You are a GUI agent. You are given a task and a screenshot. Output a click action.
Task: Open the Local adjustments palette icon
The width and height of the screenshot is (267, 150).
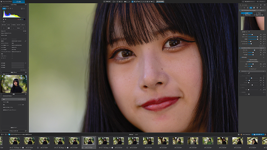(x=257, y=8)
